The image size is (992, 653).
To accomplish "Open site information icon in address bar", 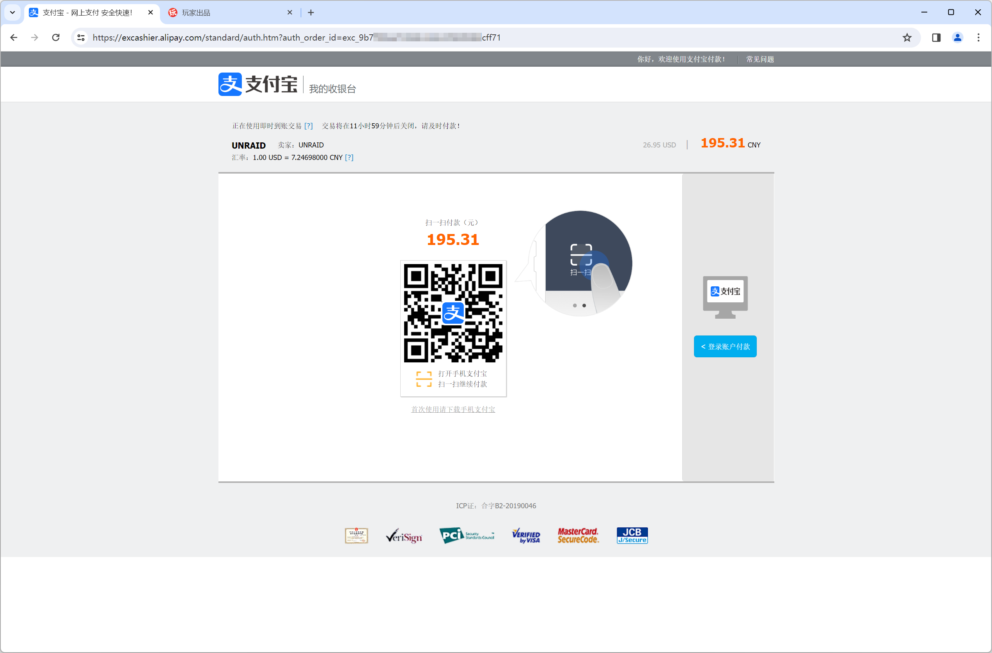I will click(81, 37).
